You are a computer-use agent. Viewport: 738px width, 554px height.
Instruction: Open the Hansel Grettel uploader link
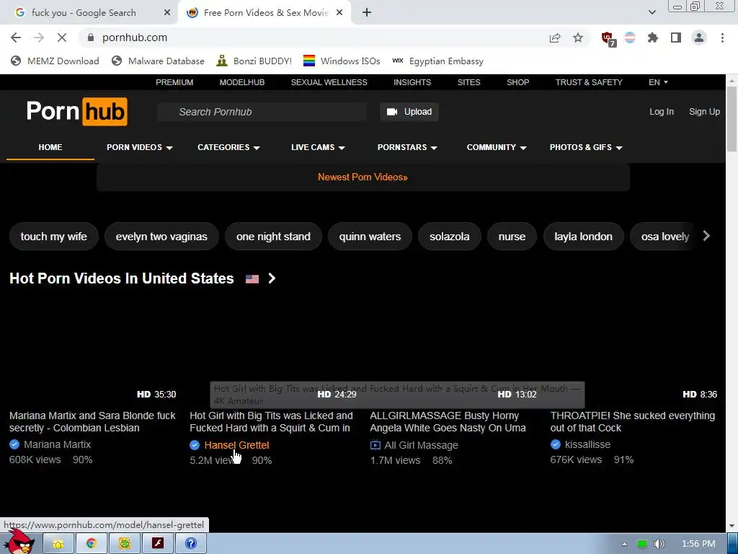click(236, 445)
